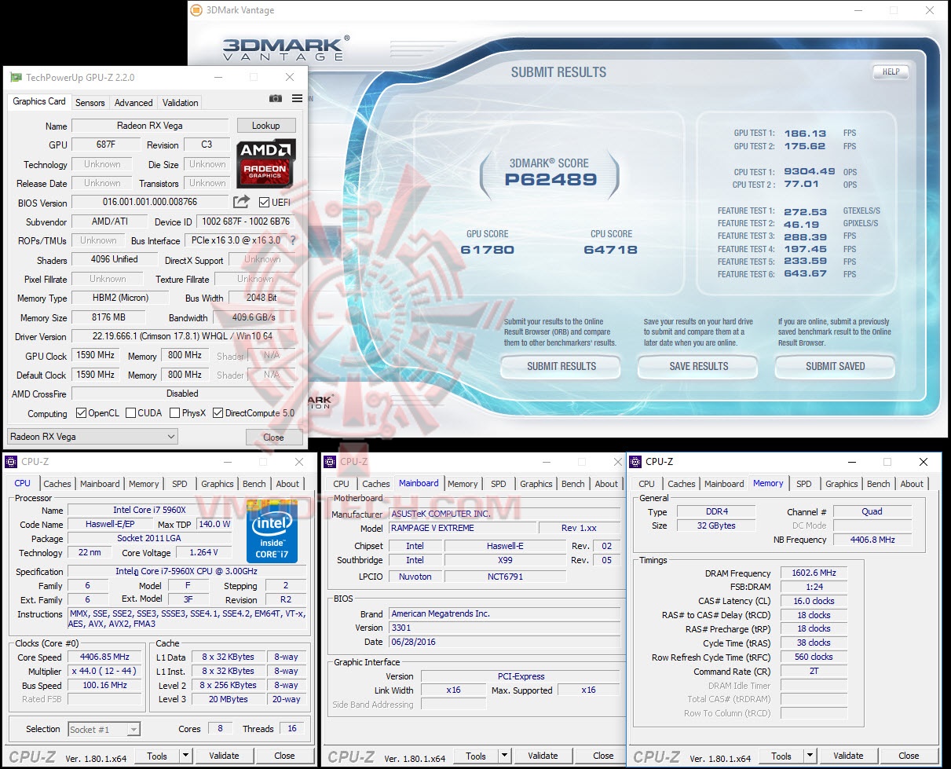Image resolution: width=951 pixels, height=769 pixels.
Task: Toggle the CUDA checkbox
Action: 130,413
